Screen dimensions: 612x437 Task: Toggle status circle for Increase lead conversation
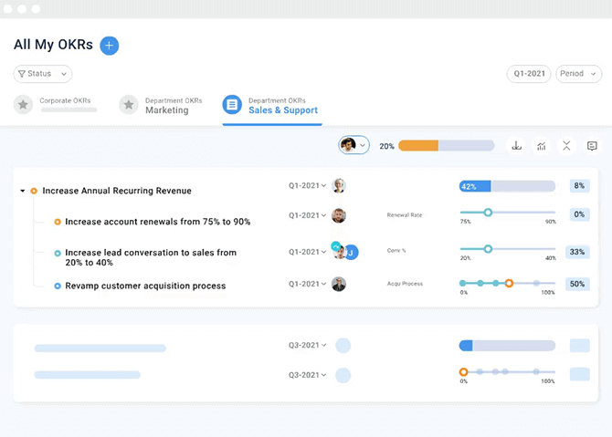(58, 253)
